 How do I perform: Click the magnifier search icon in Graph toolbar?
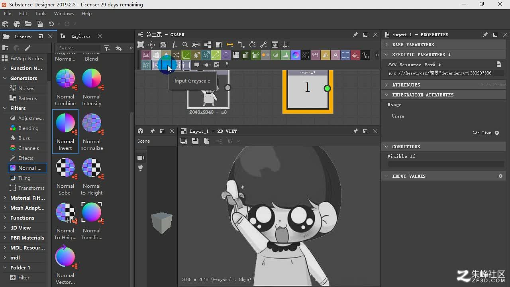point(185,45)
